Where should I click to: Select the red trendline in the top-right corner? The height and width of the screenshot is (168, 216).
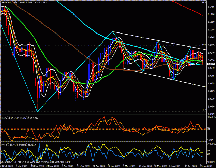tap(187, 8)
